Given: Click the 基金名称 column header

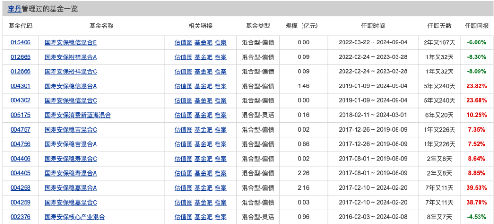Looking at the screenshot, I should point(101,26).
